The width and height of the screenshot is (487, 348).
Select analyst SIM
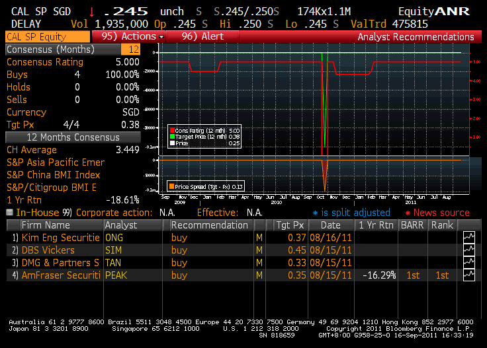(x=113, y=250)
